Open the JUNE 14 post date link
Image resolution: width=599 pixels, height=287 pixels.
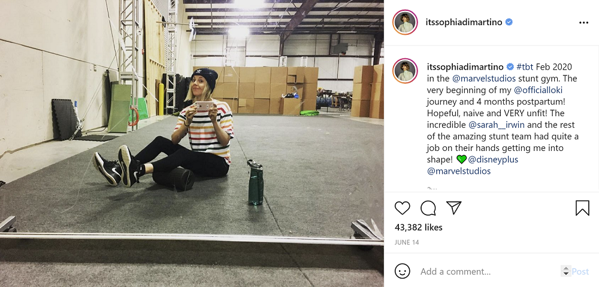pyautogui.click(x=406, y=243)
